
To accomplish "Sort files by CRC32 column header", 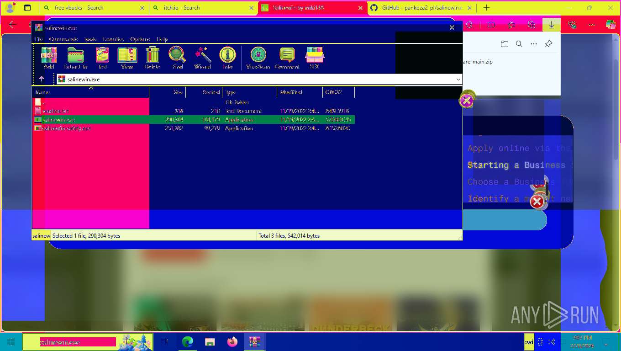I will [x=338, y=92].
